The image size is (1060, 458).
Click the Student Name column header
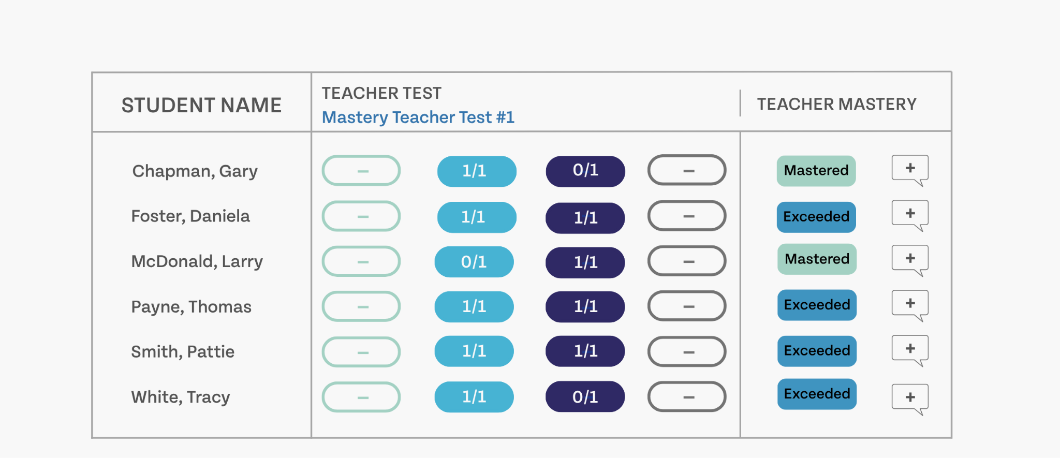point(201,106)
